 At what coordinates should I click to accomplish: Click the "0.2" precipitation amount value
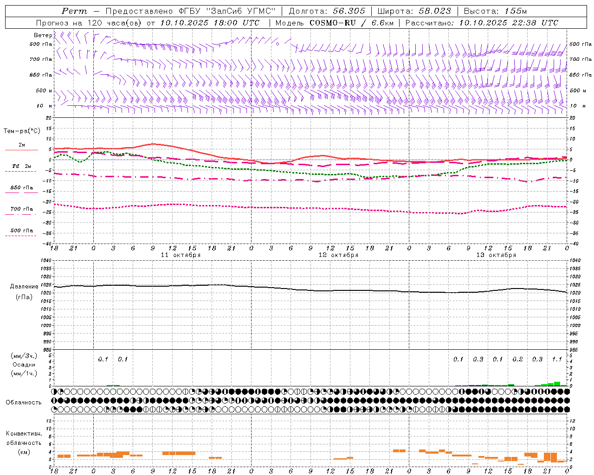[517, 359]
